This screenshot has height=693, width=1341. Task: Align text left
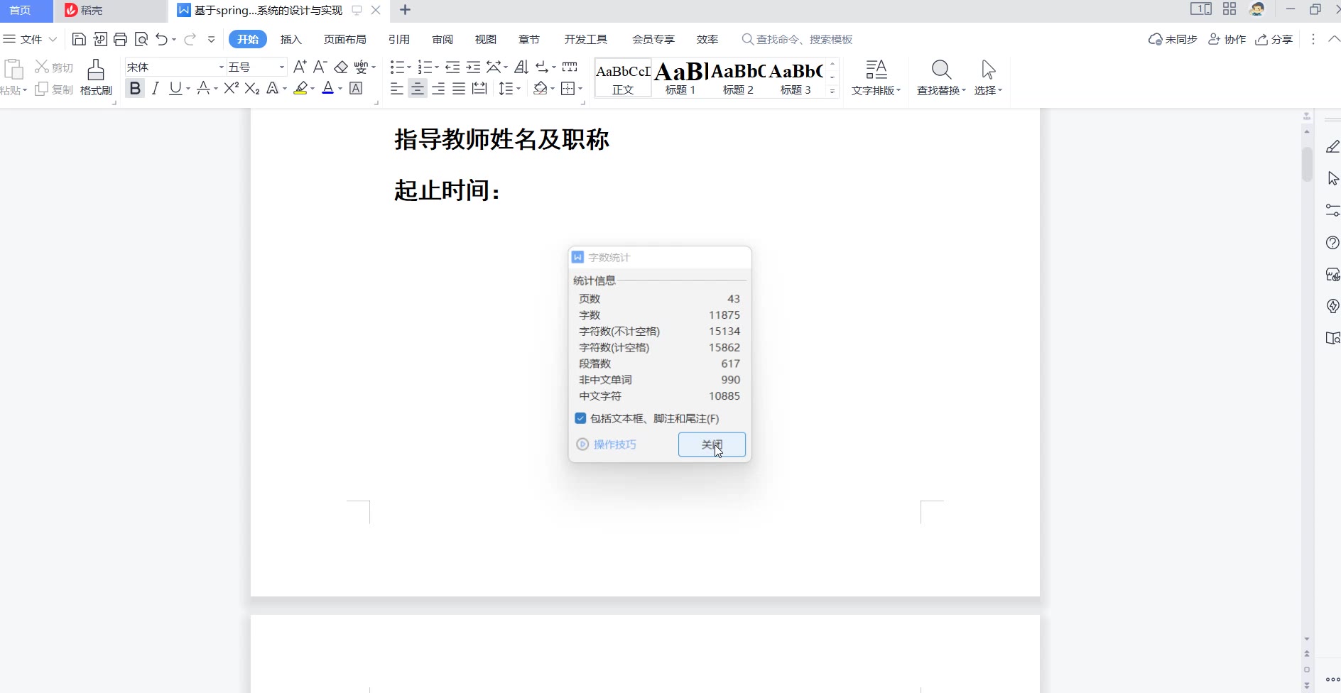[397, 88]
